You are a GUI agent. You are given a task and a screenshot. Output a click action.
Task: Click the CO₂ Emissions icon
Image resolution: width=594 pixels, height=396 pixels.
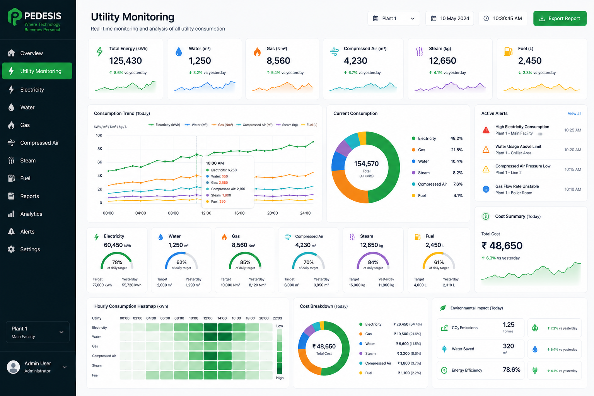click(x=444, y=328)
